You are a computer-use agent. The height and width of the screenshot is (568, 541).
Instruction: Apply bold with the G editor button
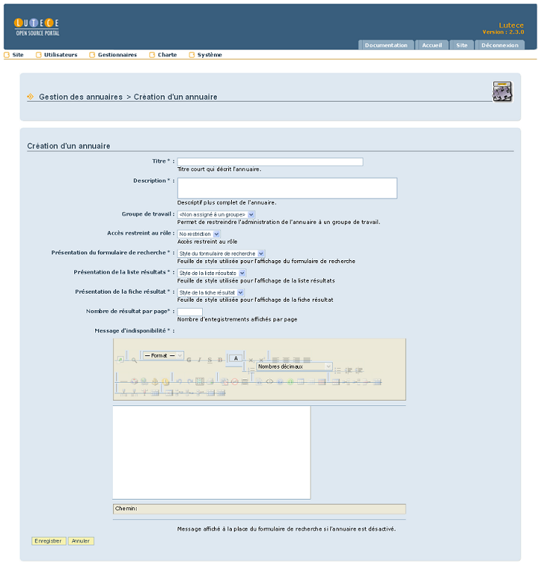[189, 360]
